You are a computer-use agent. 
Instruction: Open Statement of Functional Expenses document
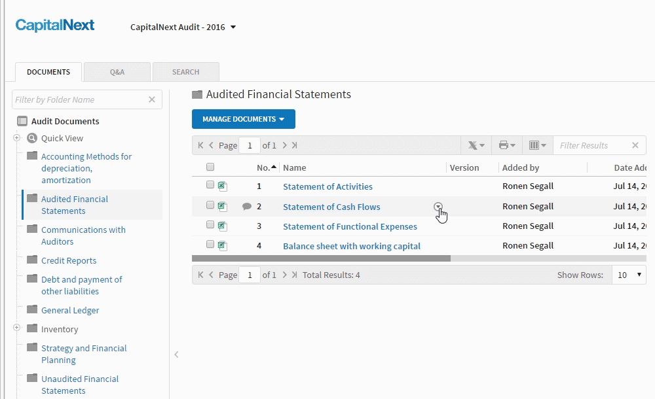[x=350, y=226]
